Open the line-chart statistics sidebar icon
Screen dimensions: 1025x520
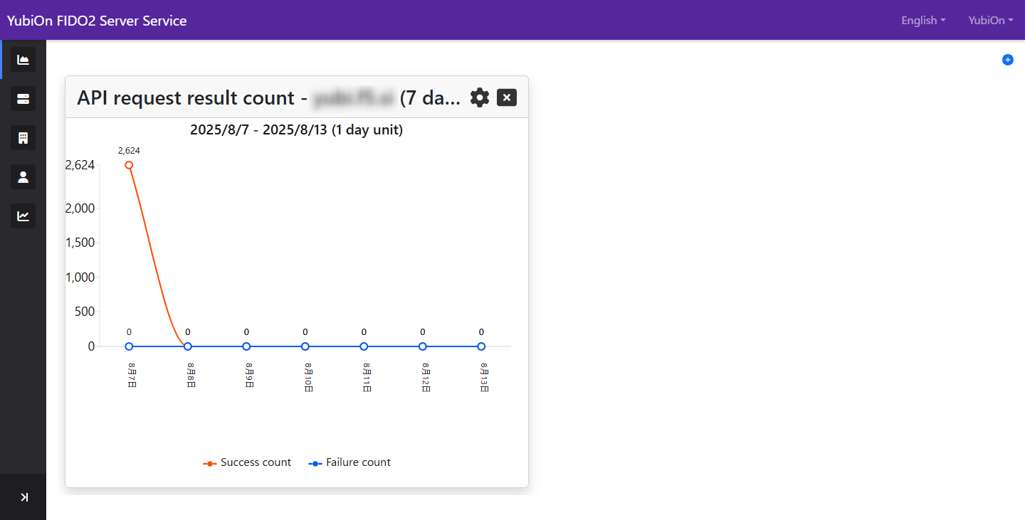[23, 216]
